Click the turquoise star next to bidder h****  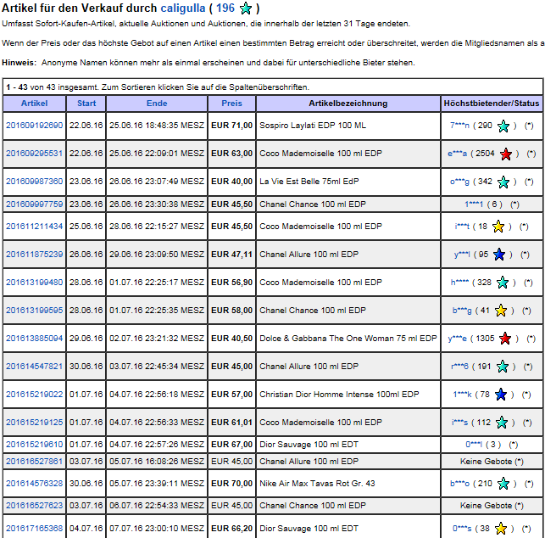(x=503, y=283)
